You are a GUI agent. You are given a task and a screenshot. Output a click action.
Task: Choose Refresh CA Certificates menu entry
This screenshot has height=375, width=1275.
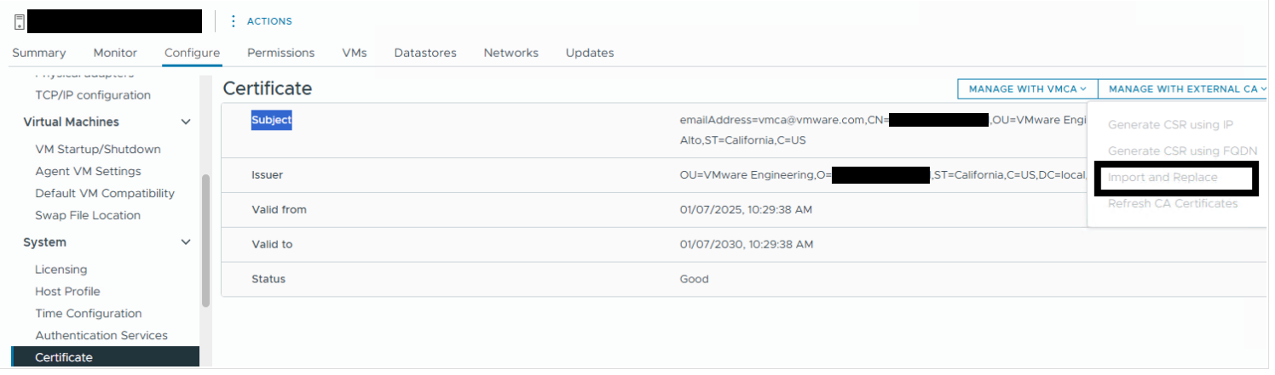coord(1172,203)
